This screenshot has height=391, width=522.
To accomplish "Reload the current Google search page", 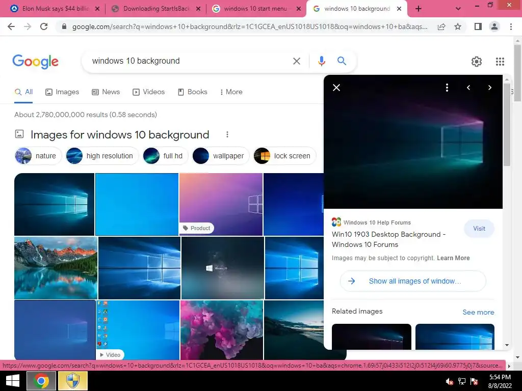I will click(x=44, y=26).
